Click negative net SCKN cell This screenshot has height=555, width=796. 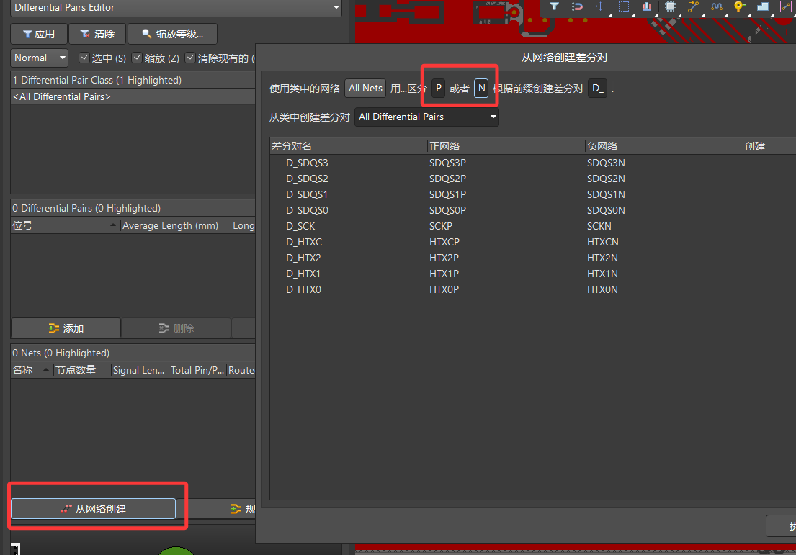click(x=599, y=226)
